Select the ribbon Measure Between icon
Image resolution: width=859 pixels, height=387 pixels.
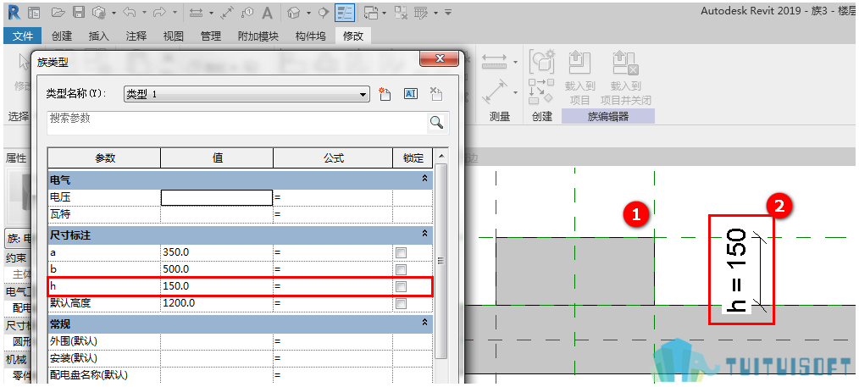pyautogui.click(x=495, y=63)
